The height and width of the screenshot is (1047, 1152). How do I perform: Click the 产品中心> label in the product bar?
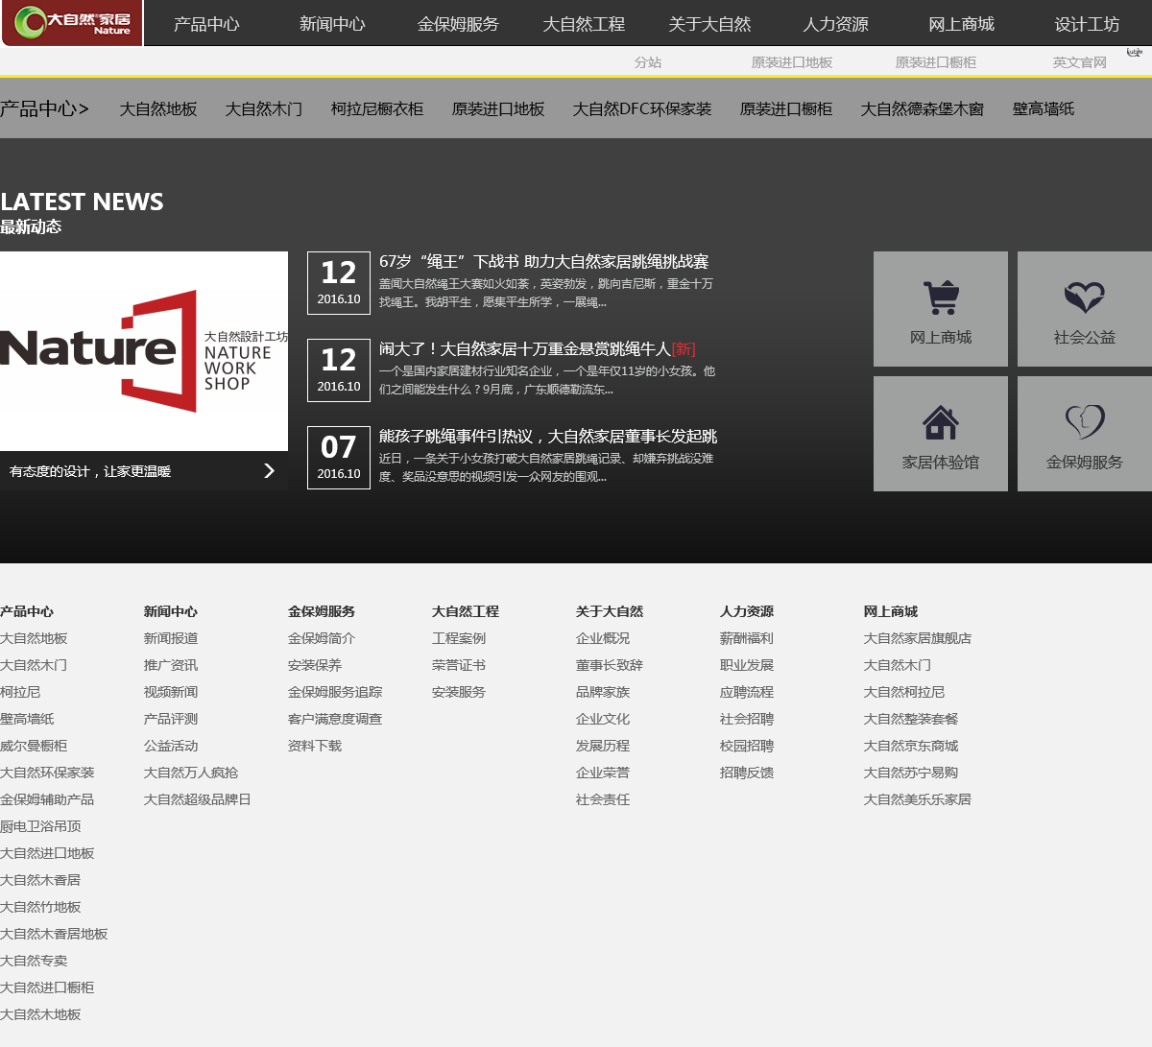[x=44, y=109]
